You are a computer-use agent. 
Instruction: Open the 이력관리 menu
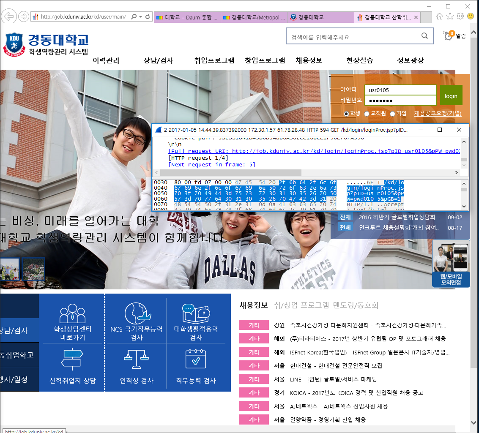click(106, 60)
